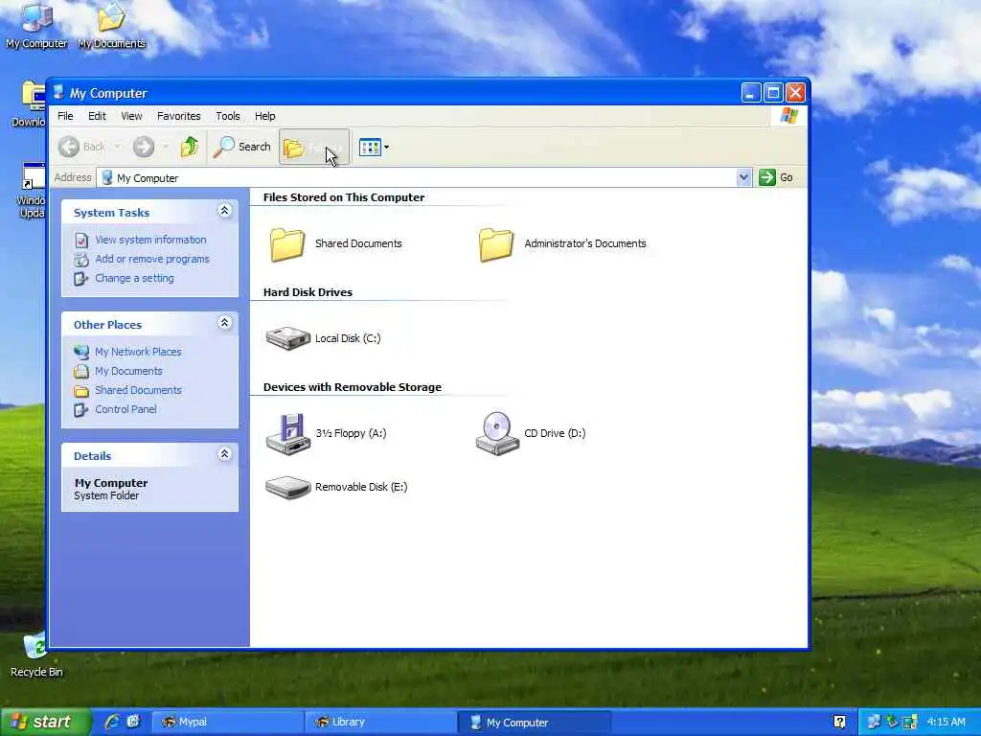Click the Files Stored on This Computer header
981x736 pixels.
(x=344, y=197)
